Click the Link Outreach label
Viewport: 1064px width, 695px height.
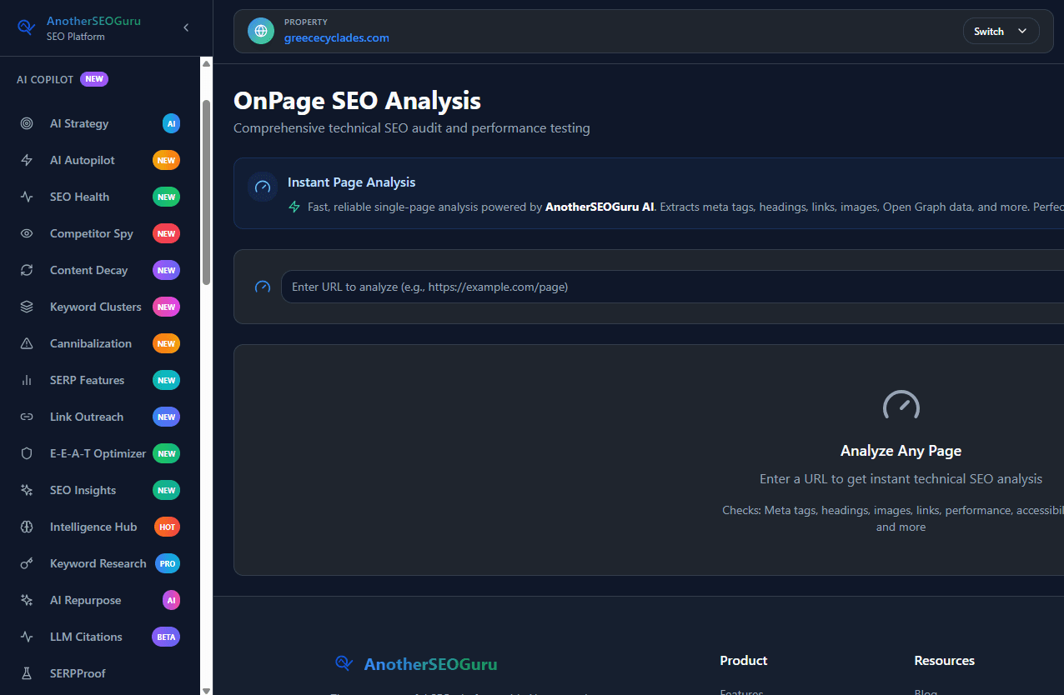(87, 417)
